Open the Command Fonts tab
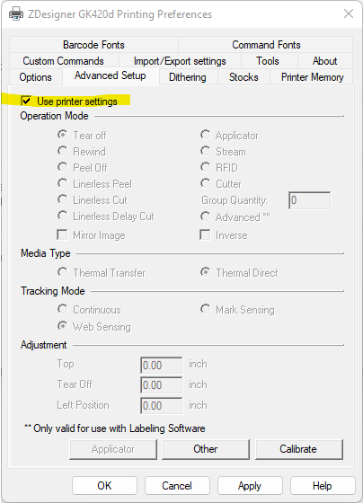This screenshot has width=363, height=503. click(266, 45)
